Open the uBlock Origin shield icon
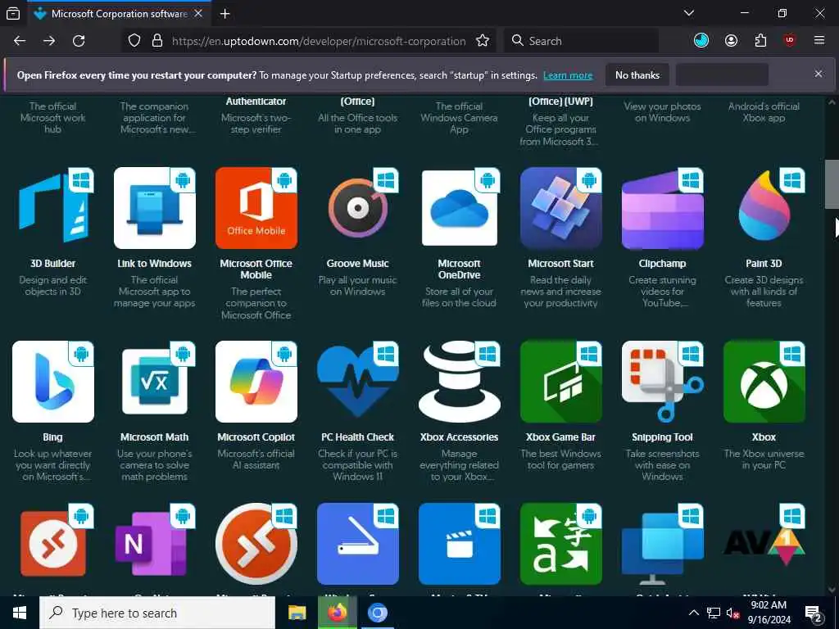The width and height of the screenshot is (839, 629). click(790, 41)
